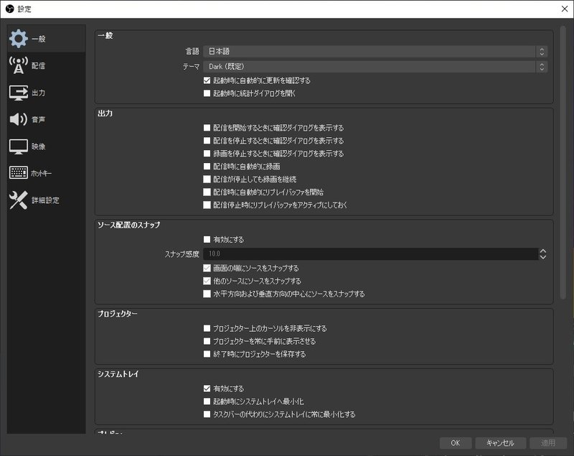Open the 配信 settings tab label
The width and height of the screenshot is (574, 456).
click(39, 65)
